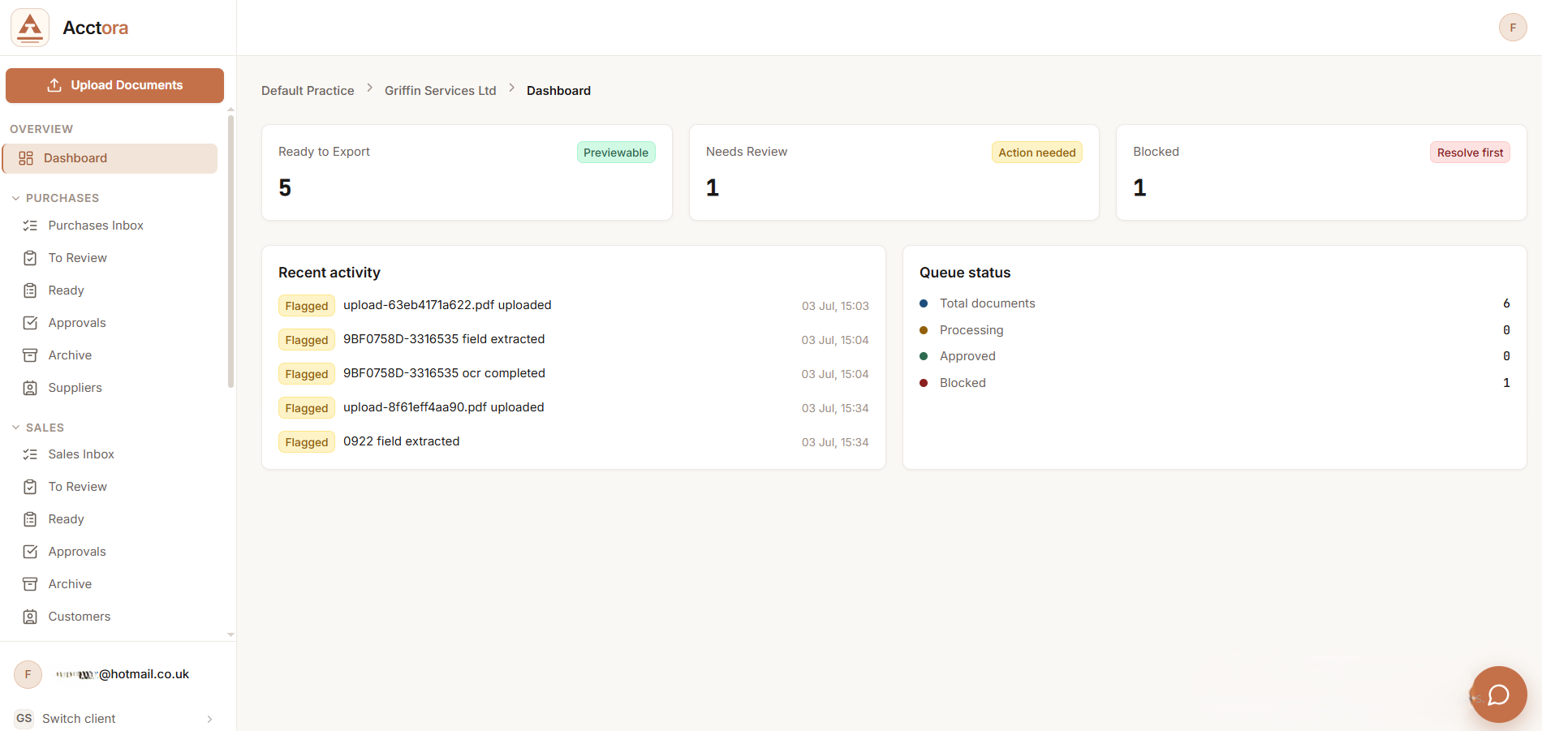
Task: Open the Needs Review card
Action: tap(894, 172)
